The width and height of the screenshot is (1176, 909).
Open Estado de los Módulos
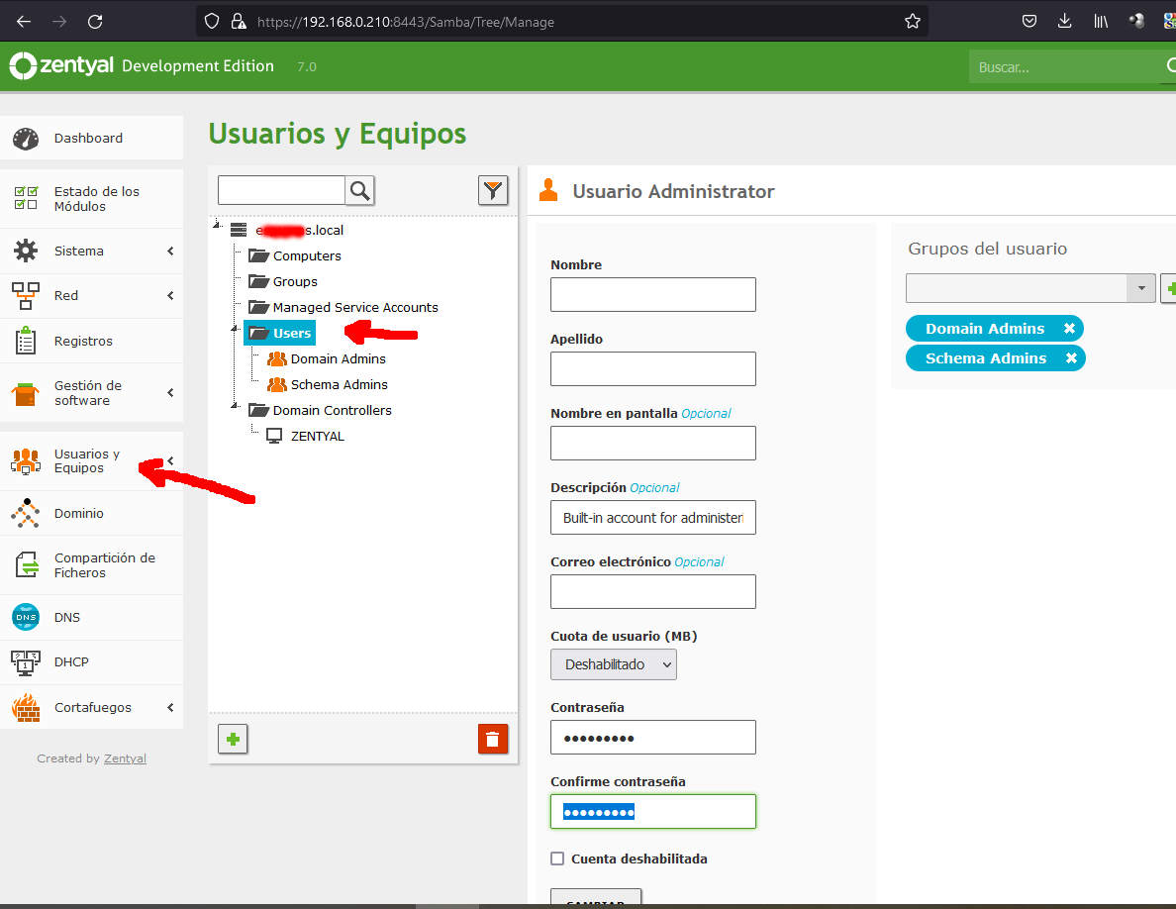coord(91,199)
